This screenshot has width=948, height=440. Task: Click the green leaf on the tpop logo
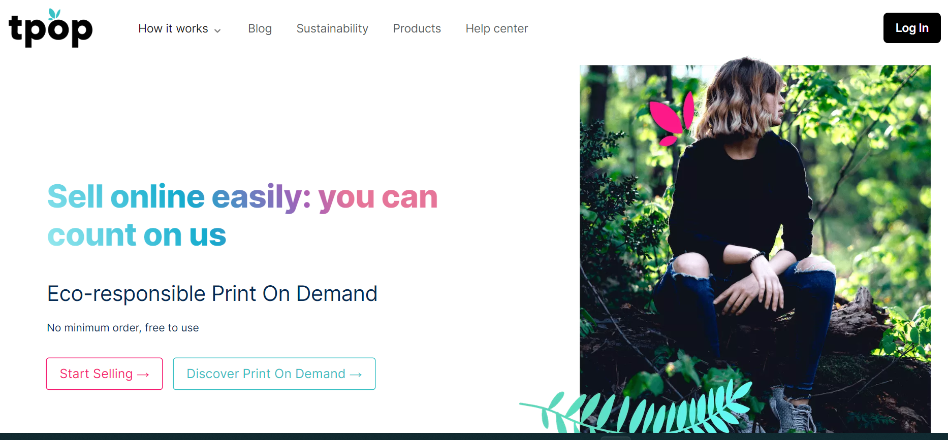pos(54,14)
